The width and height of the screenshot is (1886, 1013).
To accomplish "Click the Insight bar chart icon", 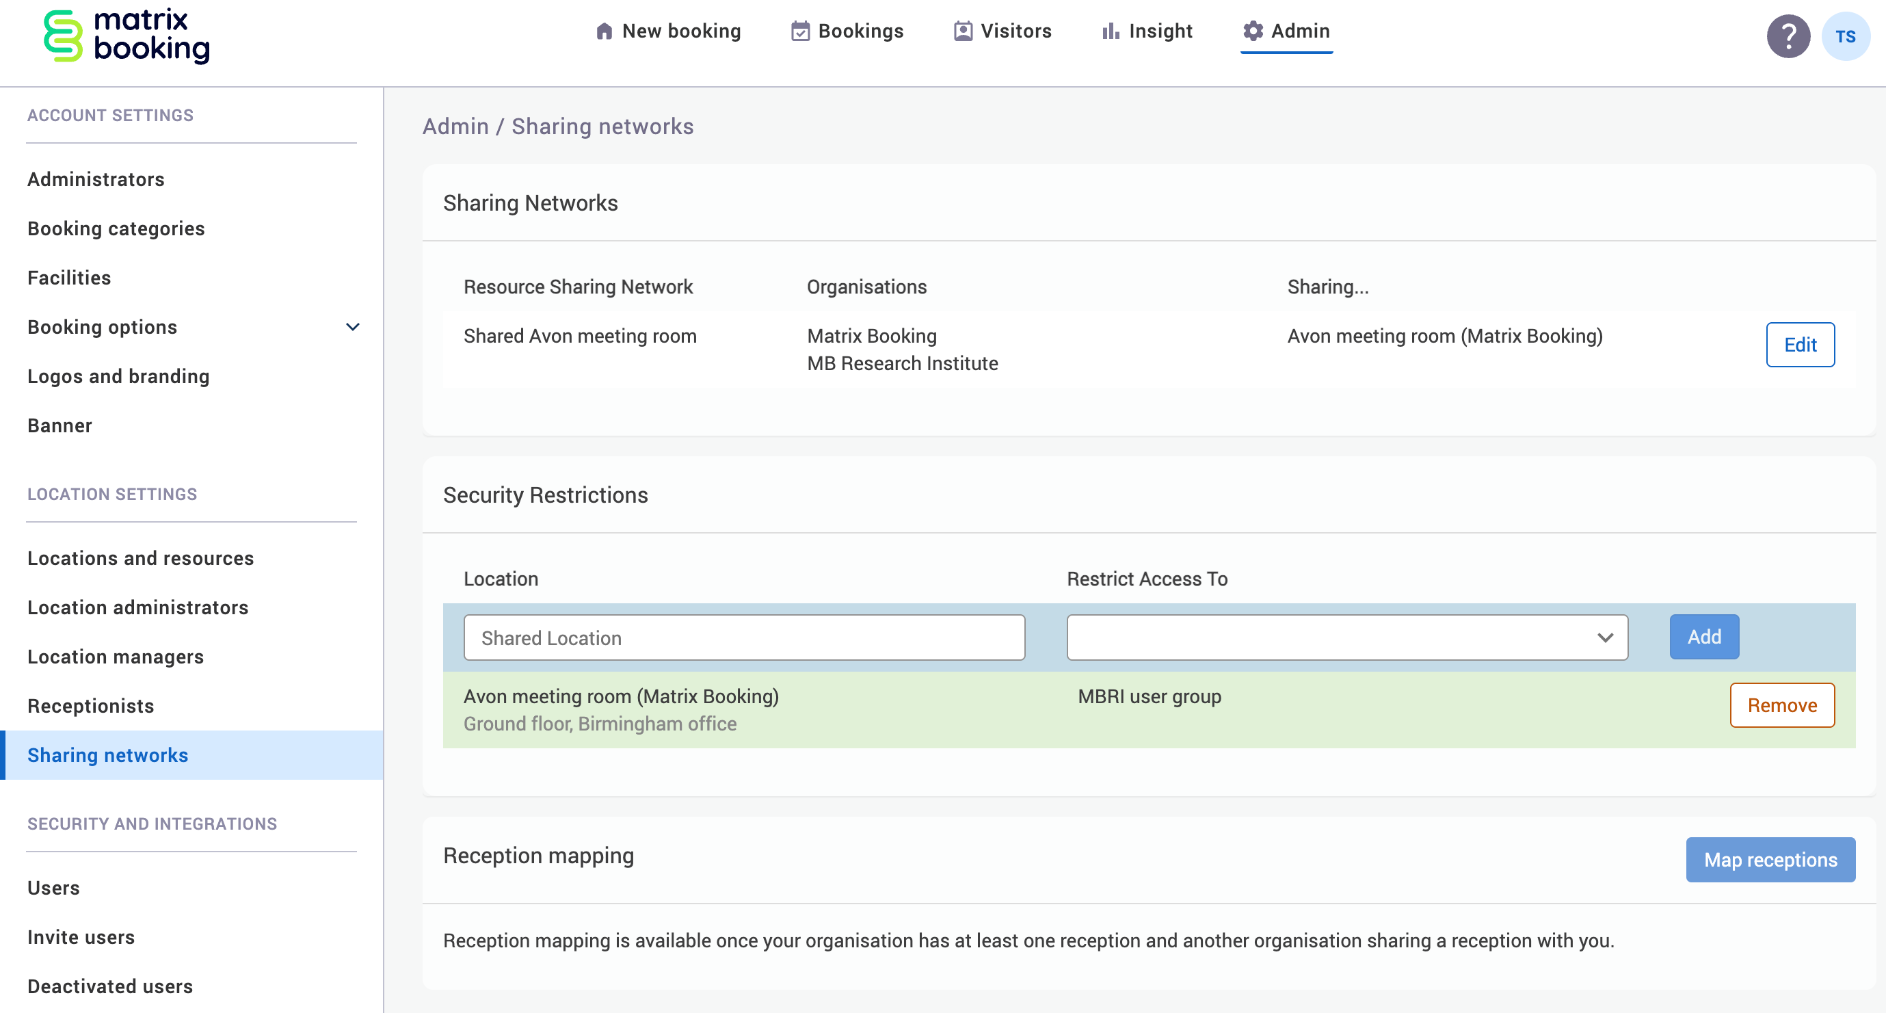I will [1111, 31].
